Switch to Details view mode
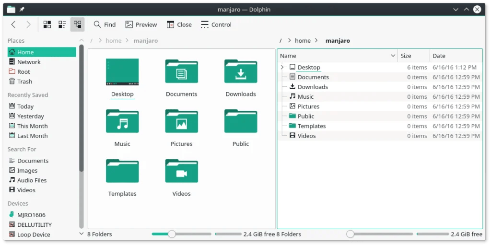This screenshot has width=491, height=246. click(x=77, y=24)
